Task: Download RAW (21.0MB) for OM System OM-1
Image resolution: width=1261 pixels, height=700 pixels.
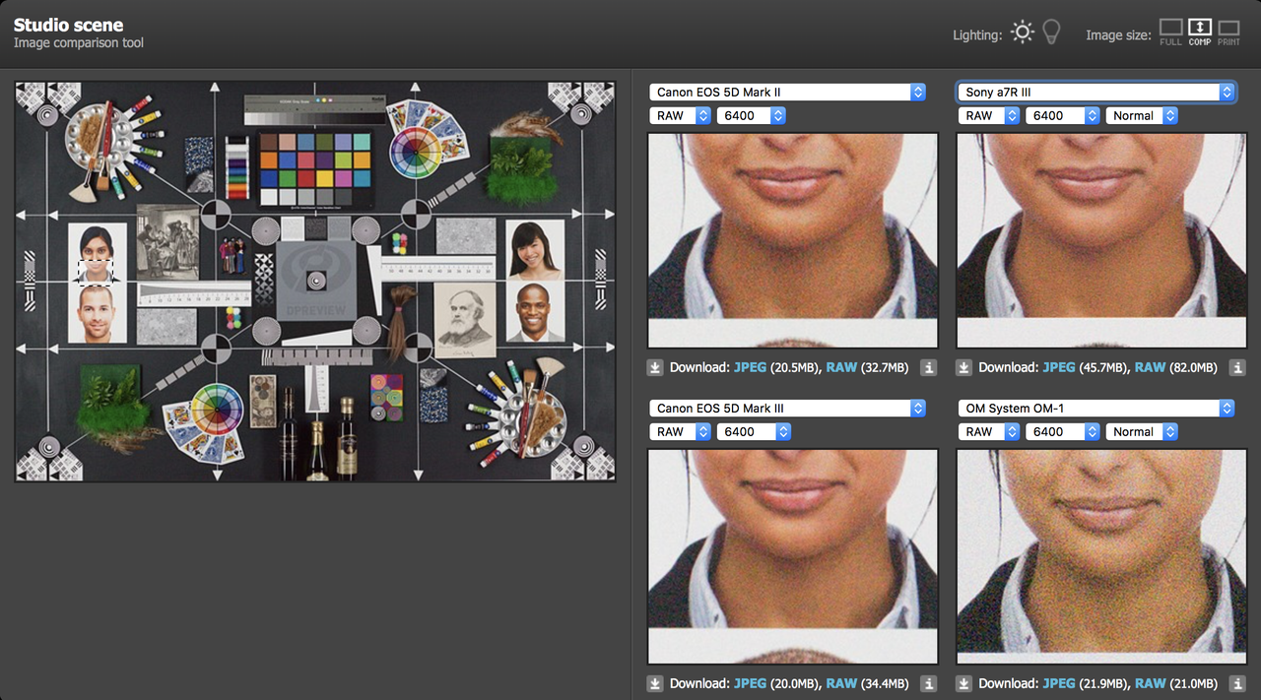Action: click(1151, 683)
